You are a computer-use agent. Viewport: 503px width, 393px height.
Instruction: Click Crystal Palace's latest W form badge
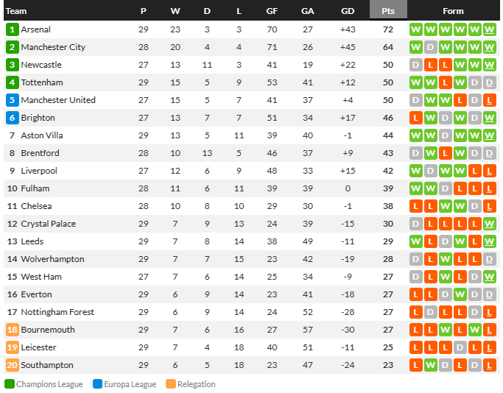pos(489,224)
